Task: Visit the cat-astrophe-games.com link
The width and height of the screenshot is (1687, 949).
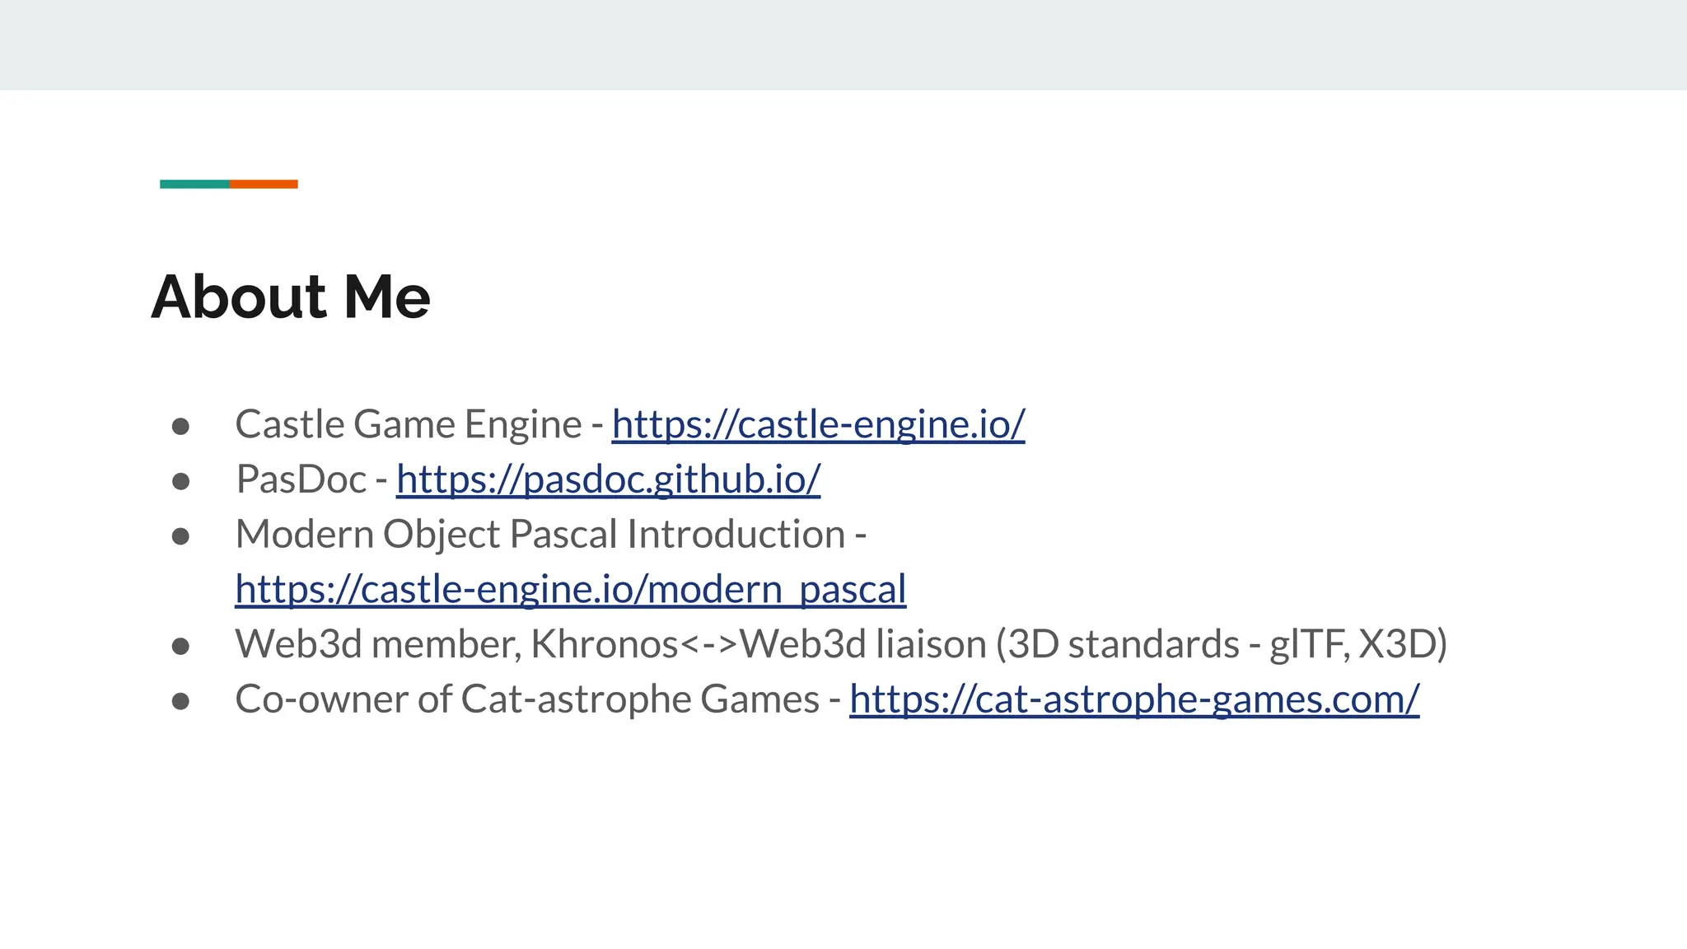Action: 1134,699
